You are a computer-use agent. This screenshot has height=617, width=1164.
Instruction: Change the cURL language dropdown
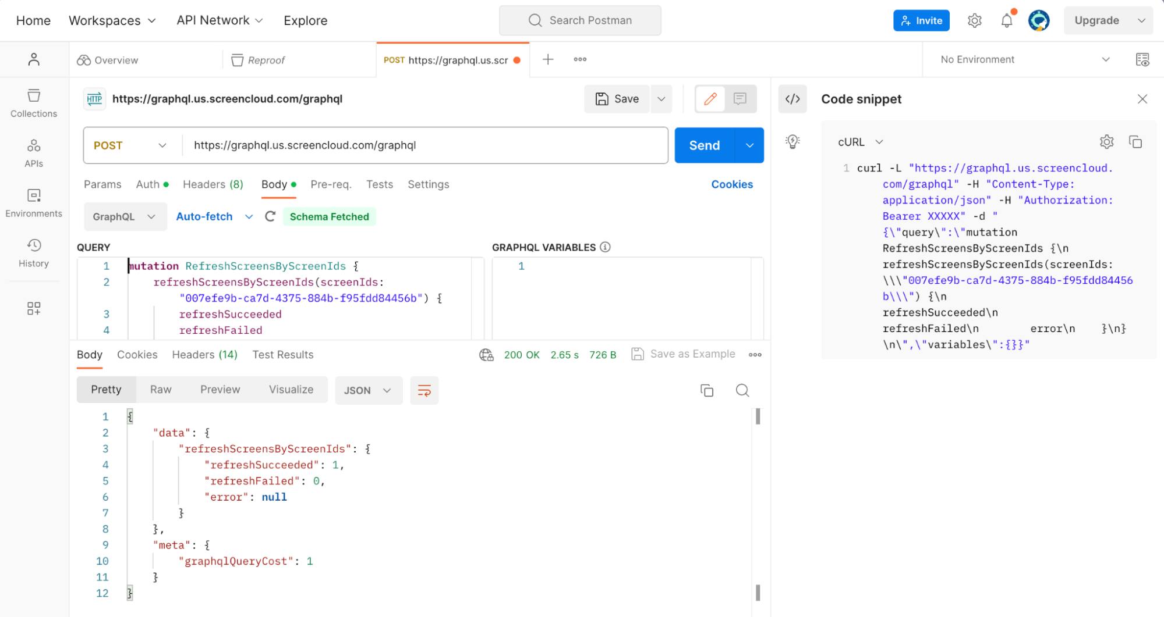(861, 142)
